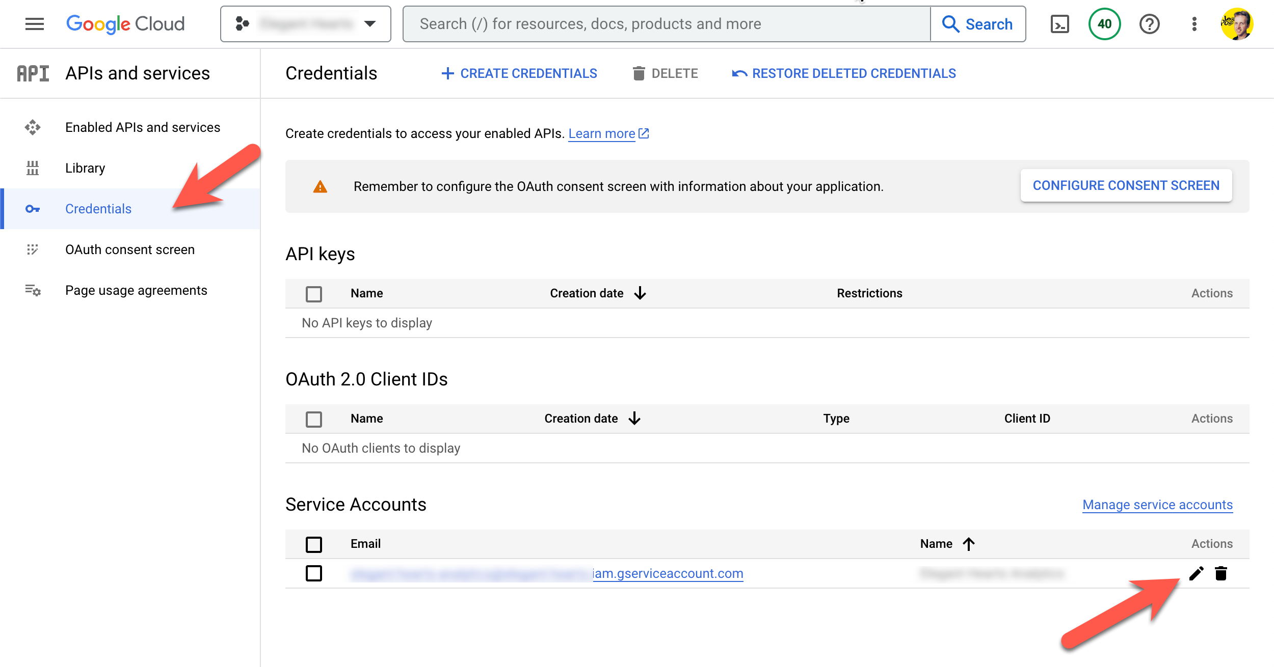Click the Page usage agreements settings icon

(x=33, y=290)
